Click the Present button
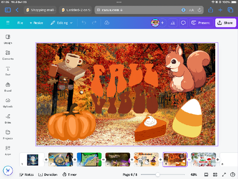The width and height of the screenshot is (238, 179). click(201, 23)
